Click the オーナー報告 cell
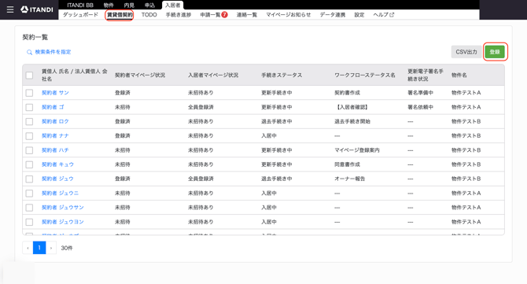This screenshot has width=527, height=284. [x=349, y=179]
